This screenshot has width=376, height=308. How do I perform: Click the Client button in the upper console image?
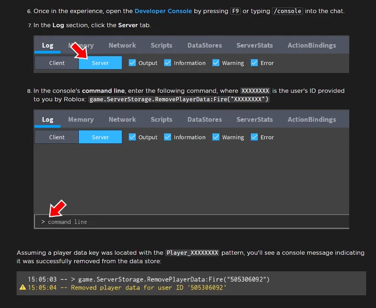(x=56, y=63)
